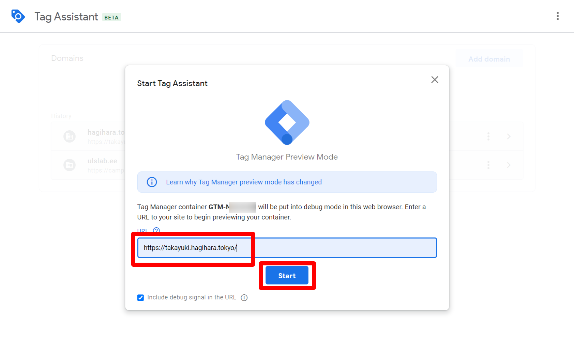Close the Start Tag Assistant dialog
This screenshot has width=574, height=345.
tap(435, 80)
